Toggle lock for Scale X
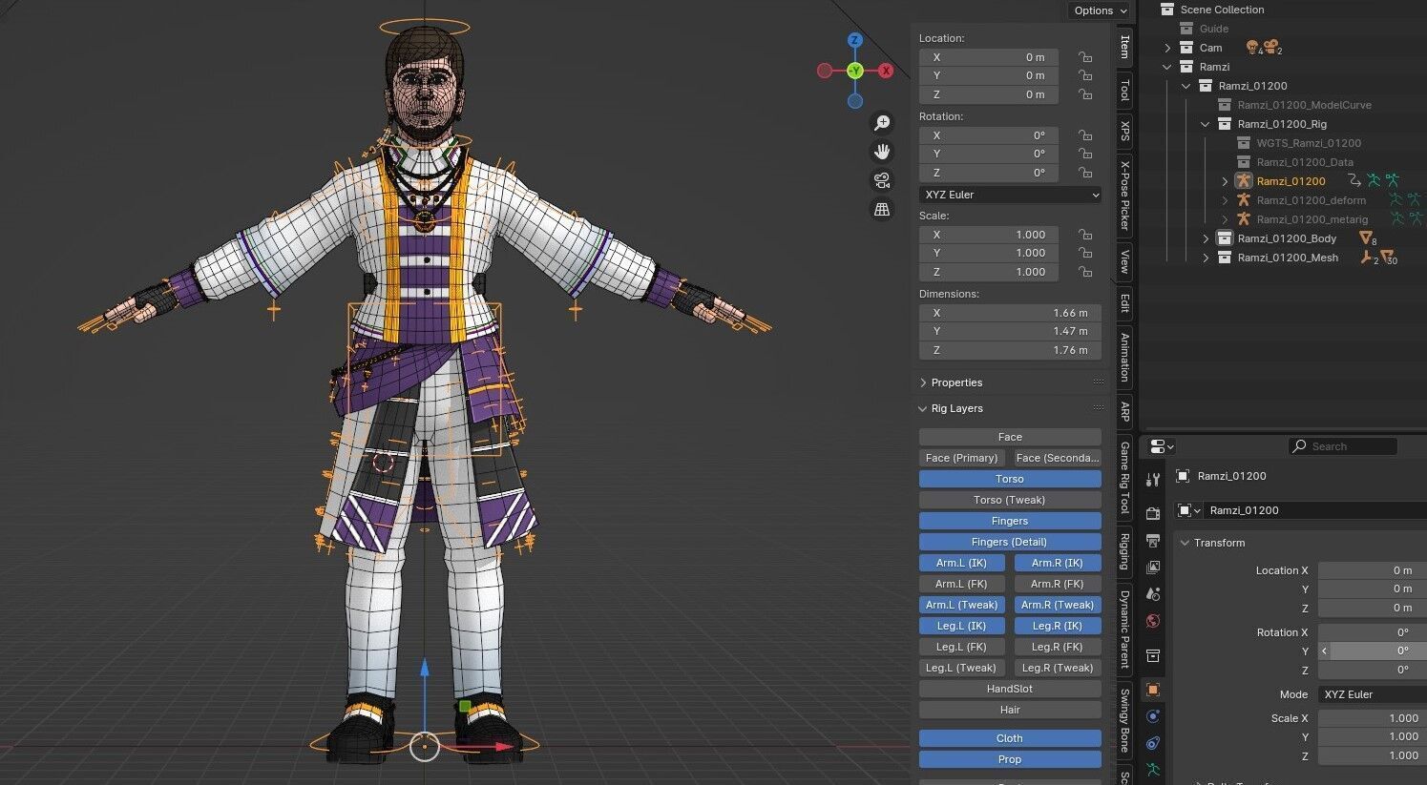Screen dimensions: 1427x785 (x=1085, y=235)
